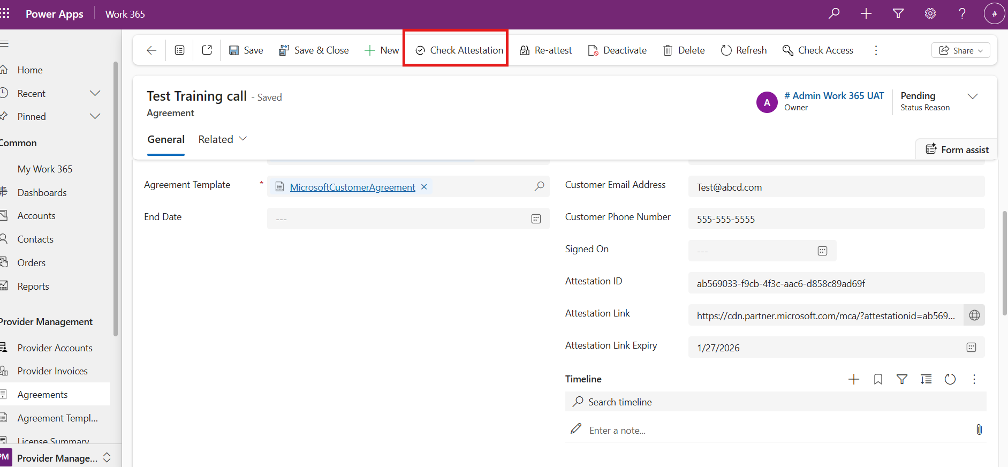Image resolution: width=1008 pixels, height=467 pixels.
Task: Switch to the General tab
Action: click(x=166, y=140)
